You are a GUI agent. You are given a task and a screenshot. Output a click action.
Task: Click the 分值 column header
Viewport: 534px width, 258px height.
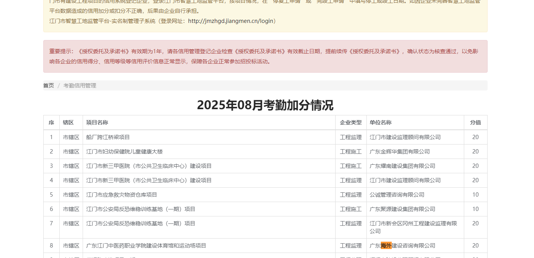[475, 122]
